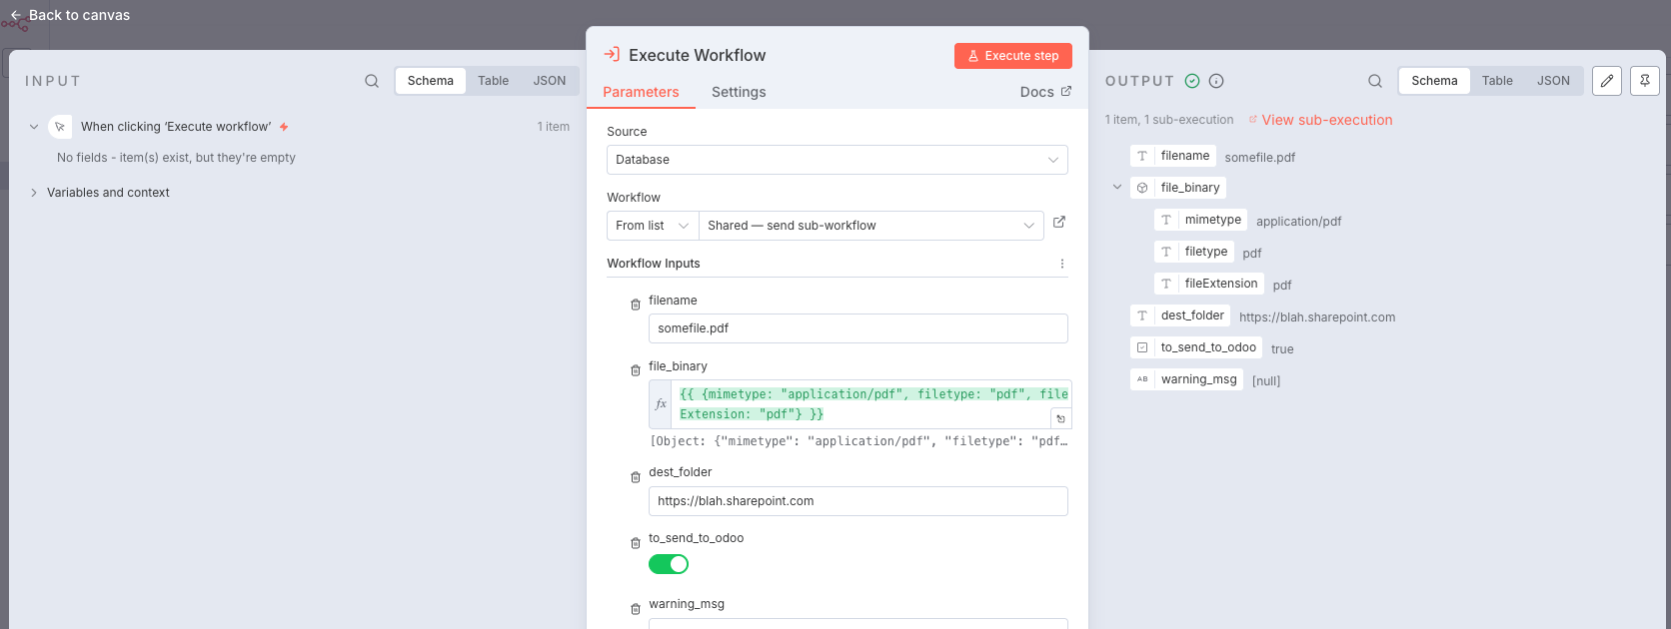Toggle the to_send_to_odoo switch off
The width and height of the screenshot is (1671, 629).
click(669, 564)
